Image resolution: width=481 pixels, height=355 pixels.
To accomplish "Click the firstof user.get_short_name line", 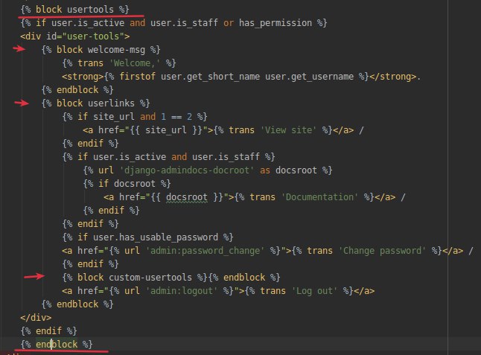I will click(241, 77).
